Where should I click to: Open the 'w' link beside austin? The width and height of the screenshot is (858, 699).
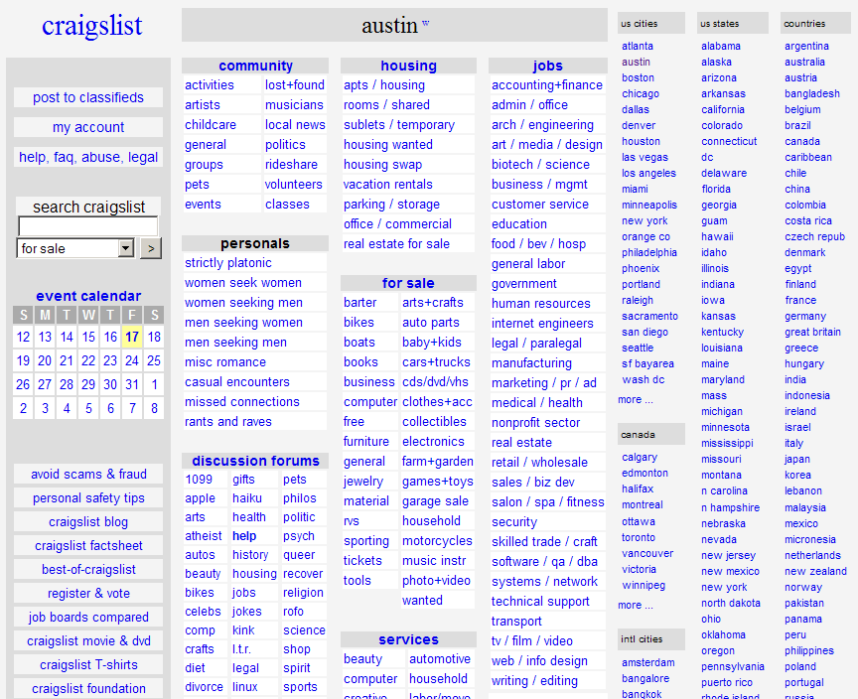click(425, 23)
